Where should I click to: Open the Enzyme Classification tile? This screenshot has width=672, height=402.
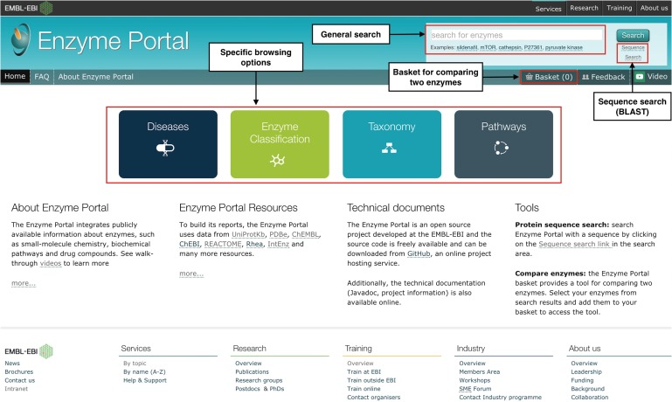click(280, 144)
